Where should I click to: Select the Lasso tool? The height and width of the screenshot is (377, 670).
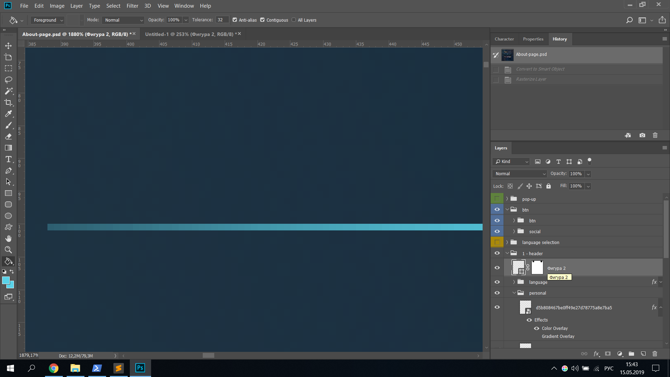pyautogui.click(x=8, y=80)
